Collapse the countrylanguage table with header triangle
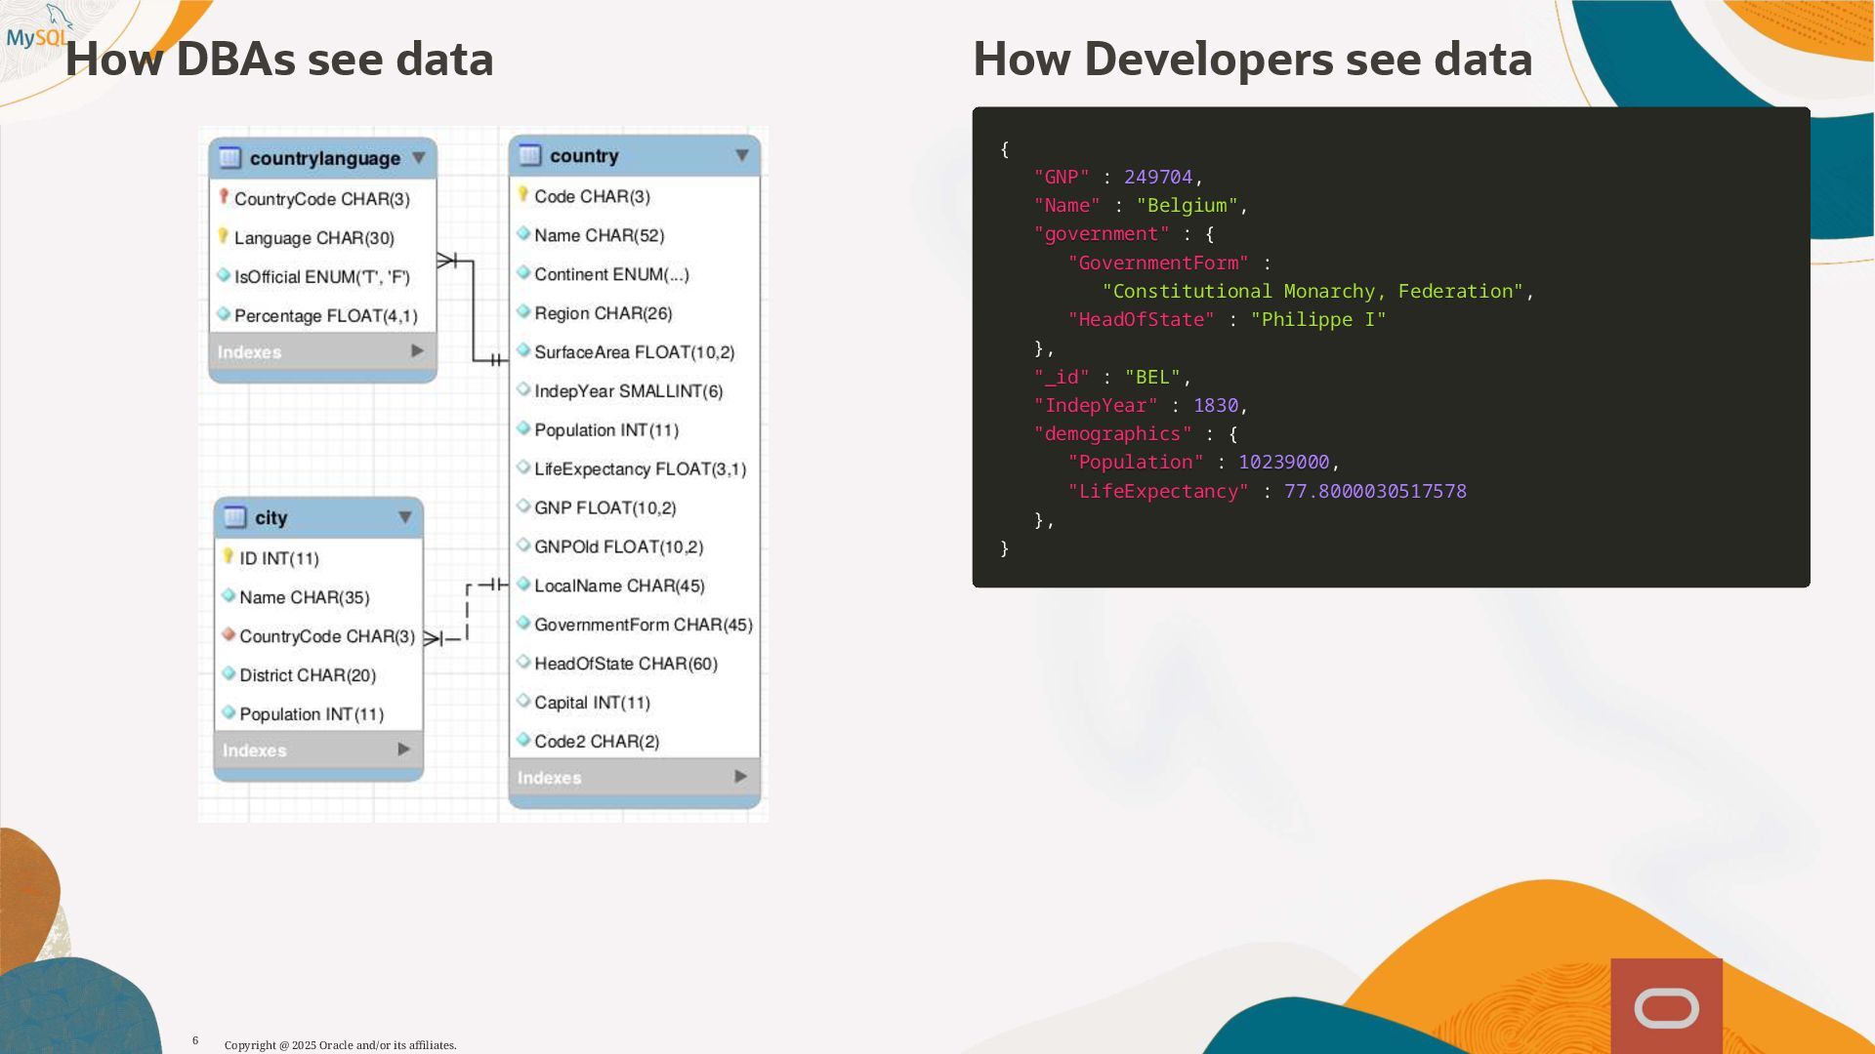Screen dimensions: 1875x1054 [x=419, y=158]
